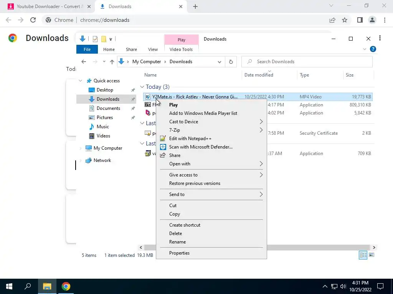Open the Cast to Device submenu
Screen dimensions: 393x294
click(x=211, y=121)
